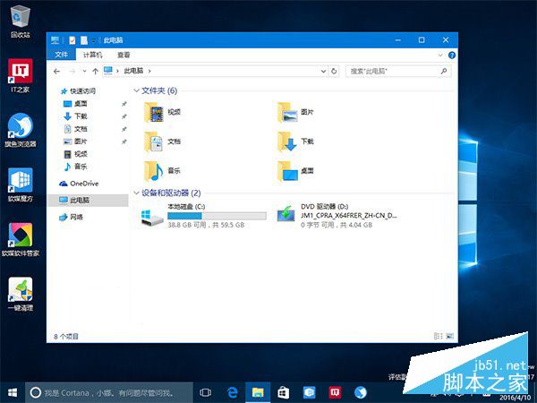Viewport: 537px width, 403px height.
Task: Select 网络 in navigation pane
Action: click(72, 217)
